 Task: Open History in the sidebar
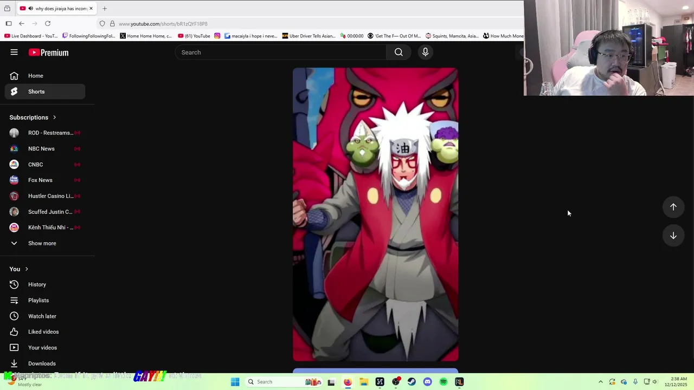click(45, 284)
